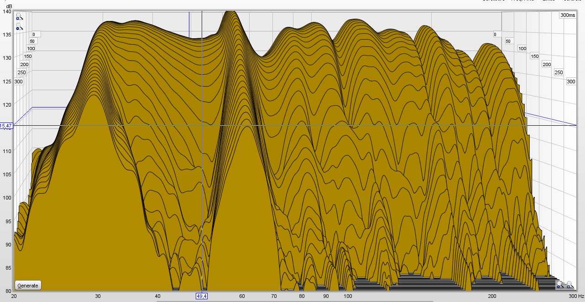Image resolution: width=585 pixels, height=302 pixels.
Task: Click the 85 dB axis tick
Action: (x=9, y=268)
